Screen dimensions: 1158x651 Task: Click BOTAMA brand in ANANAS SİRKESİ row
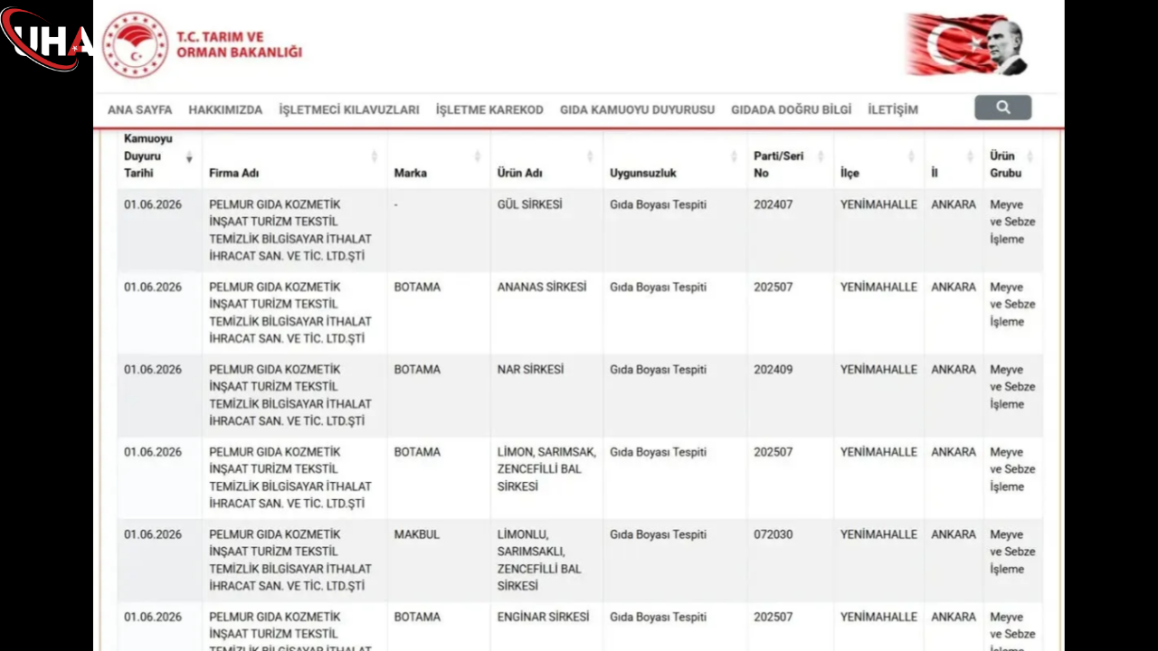point(417,287)
